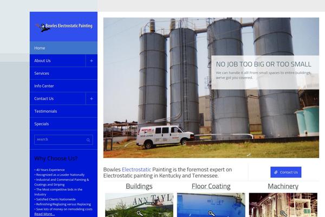This screenshot has width=325, height=217.
Task: Open the Floor Coating heading link
Action: tap(211, 186)
